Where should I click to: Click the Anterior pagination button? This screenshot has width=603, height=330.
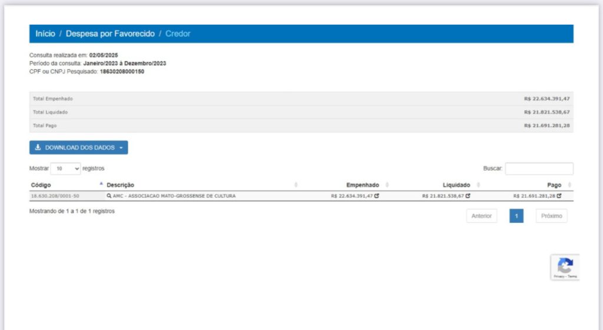click(x=482, y=216)
